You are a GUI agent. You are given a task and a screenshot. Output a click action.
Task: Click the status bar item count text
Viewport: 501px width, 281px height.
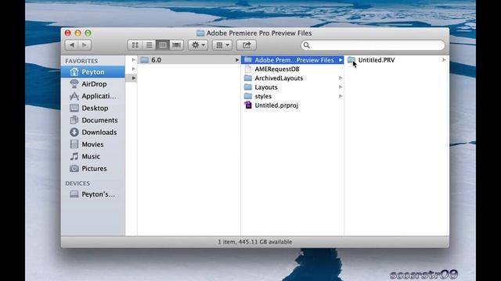pyautogui.click(x=254, y=242)
